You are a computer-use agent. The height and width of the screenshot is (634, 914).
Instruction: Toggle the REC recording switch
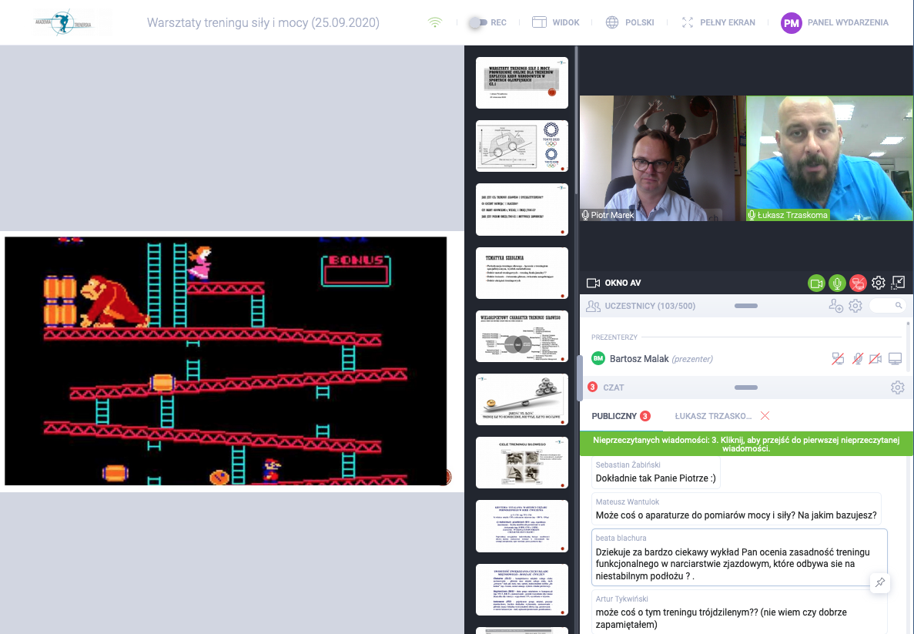477,22
